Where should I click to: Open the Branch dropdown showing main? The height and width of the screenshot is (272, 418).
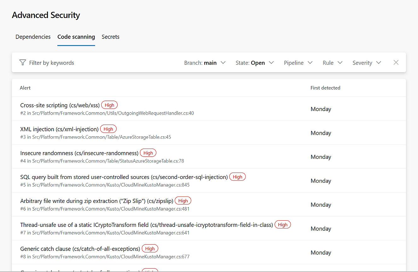pos(205,63)
